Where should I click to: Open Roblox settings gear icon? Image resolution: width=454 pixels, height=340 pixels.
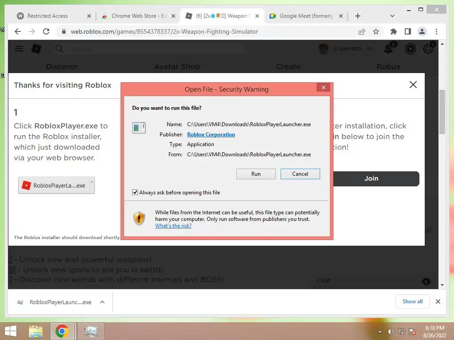428,48
